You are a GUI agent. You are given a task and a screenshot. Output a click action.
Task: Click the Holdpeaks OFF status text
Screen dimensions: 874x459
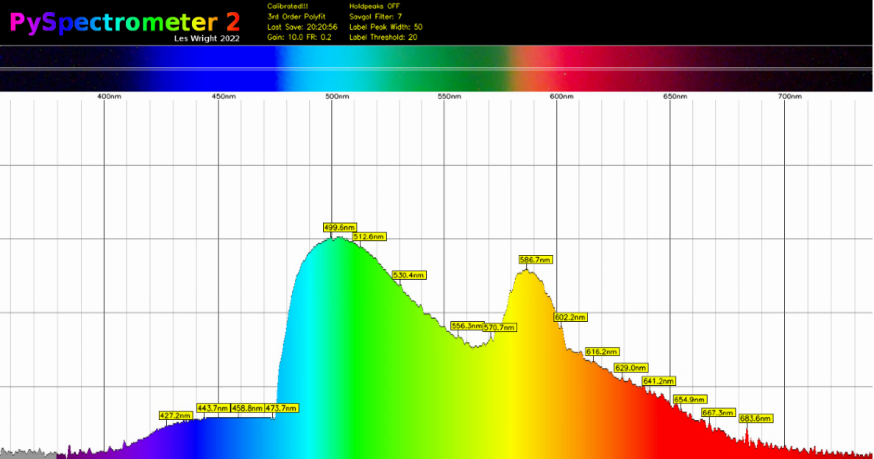tap(374, 6)
